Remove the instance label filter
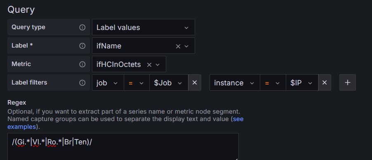The width and height of the screenshot is (372, 160). [324, 82]
